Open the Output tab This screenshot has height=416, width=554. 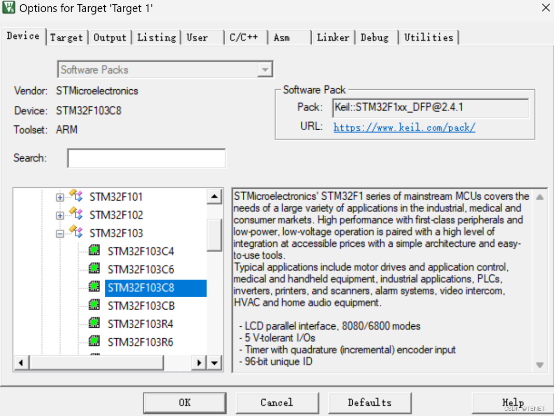pos(110,37)
